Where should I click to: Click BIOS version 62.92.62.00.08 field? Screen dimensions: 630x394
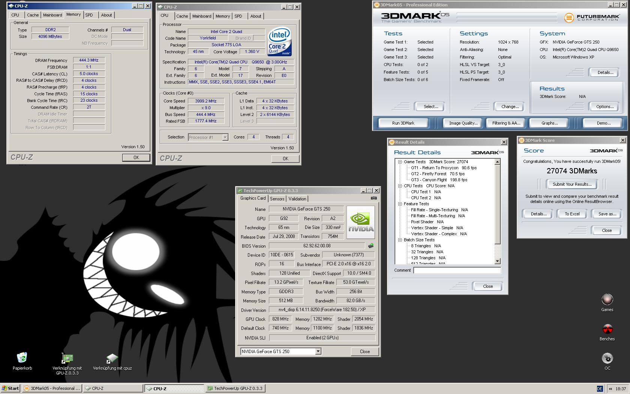(x=317, y=246)
